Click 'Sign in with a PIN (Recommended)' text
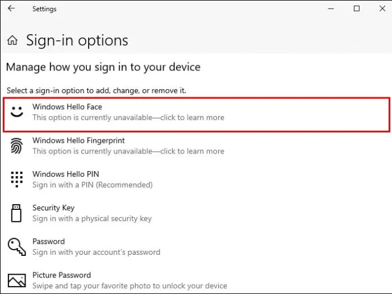The width and height of the screenshot is (392, 294). point(93,185)
